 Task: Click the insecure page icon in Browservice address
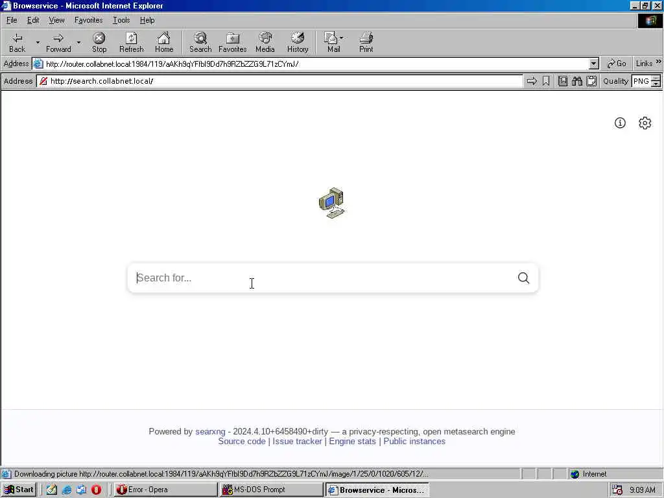(43, 81)
